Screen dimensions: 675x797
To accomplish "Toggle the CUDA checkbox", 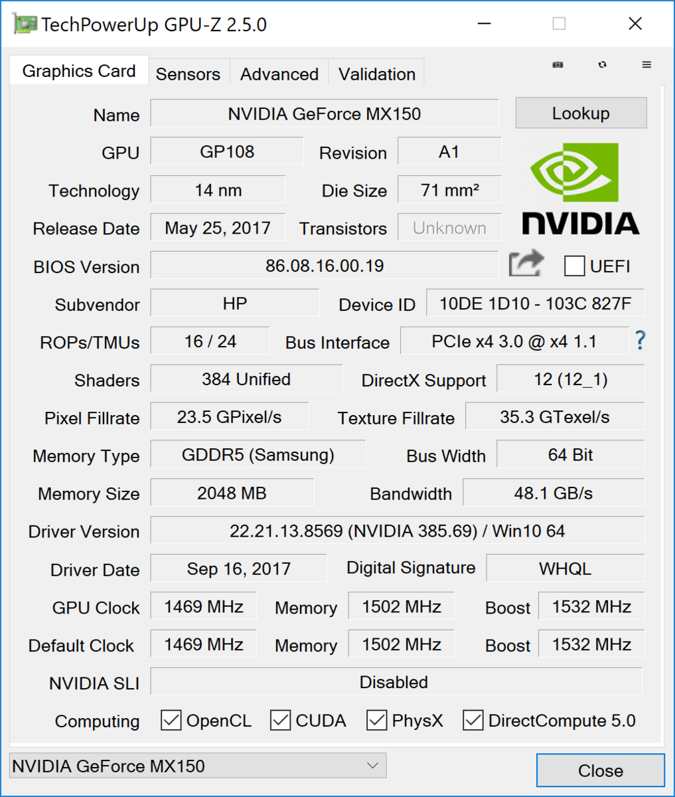I will pyautogui.click(x=281, y=721).
